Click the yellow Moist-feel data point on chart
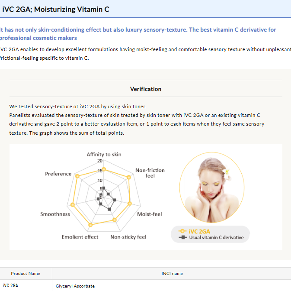Image resolution: width=291 pixels, height=291 pixels. 130,203
